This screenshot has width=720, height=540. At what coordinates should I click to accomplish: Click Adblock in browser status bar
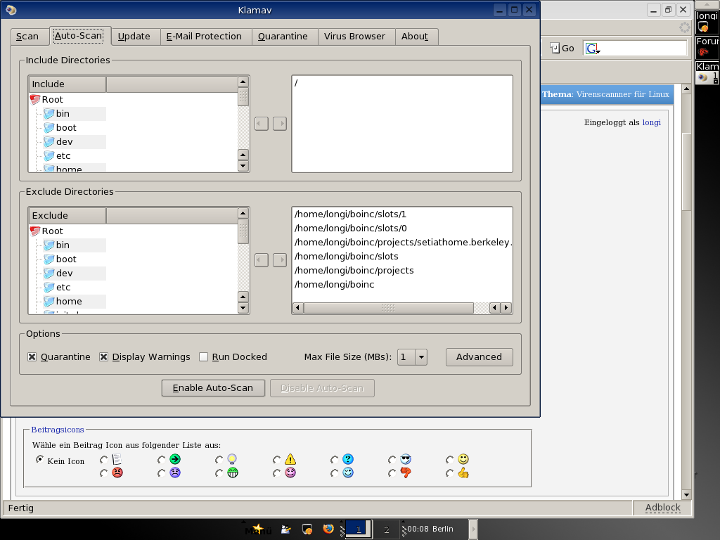[x=662, y=508]
